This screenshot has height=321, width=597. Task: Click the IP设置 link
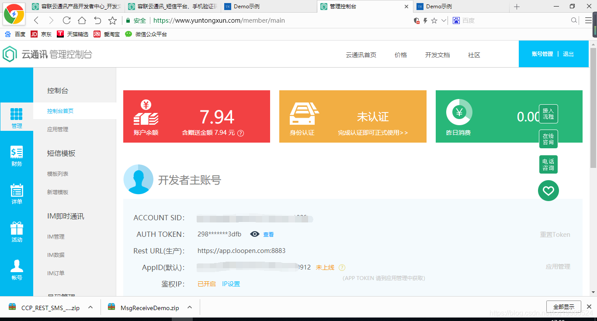[x=231, y=284]
